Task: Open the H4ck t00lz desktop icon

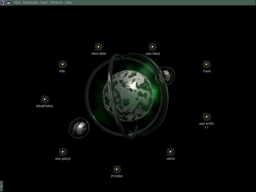Action: tap(99, 47)
